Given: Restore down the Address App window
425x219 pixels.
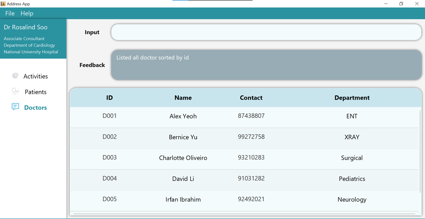Looking at the screenshot, I should [401, 4].
